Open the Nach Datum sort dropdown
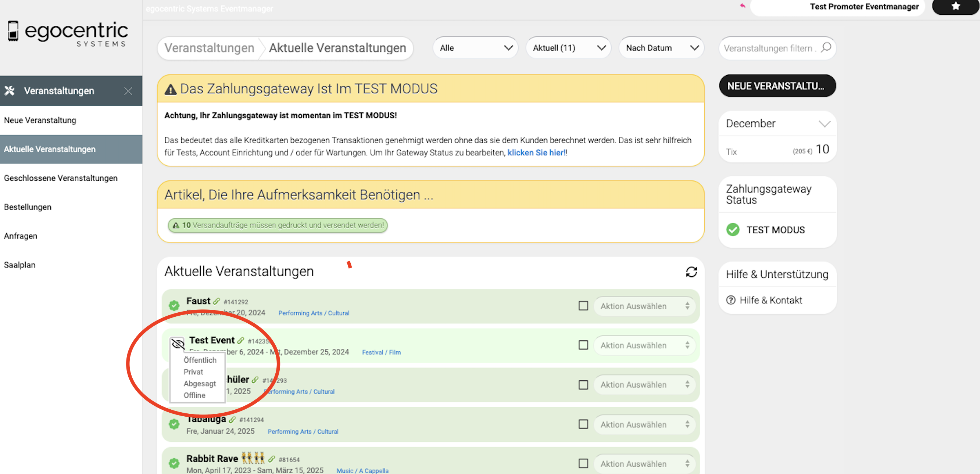This screenshot has height=474, width=980. coord(661,48)
